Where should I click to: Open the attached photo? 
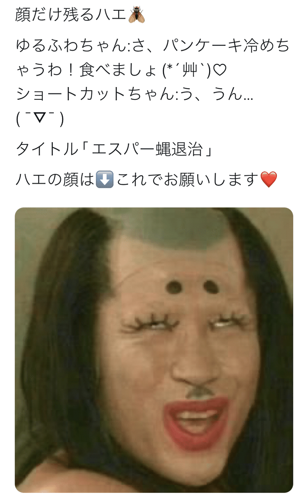click(154, 350)
